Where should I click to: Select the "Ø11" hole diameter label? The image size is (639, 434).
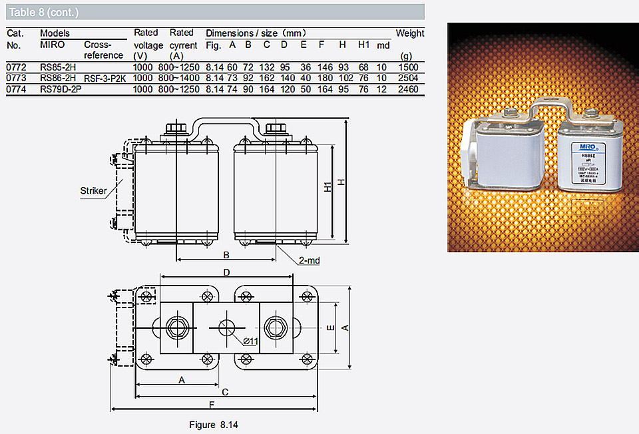tap(251, 341)
